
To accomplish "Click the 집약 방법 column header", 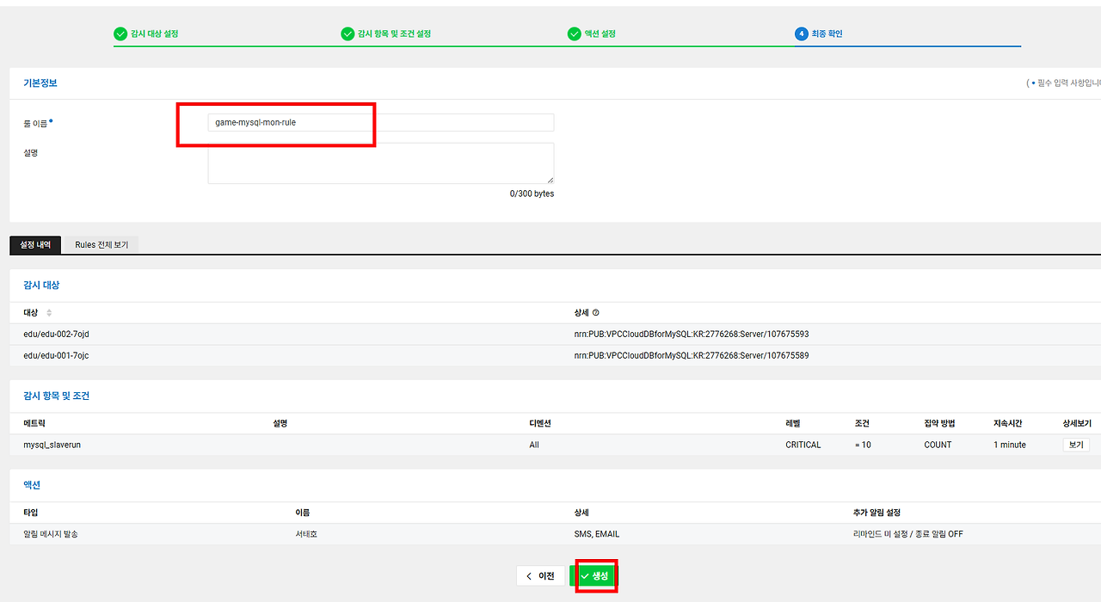I will [x=939, y=424].
